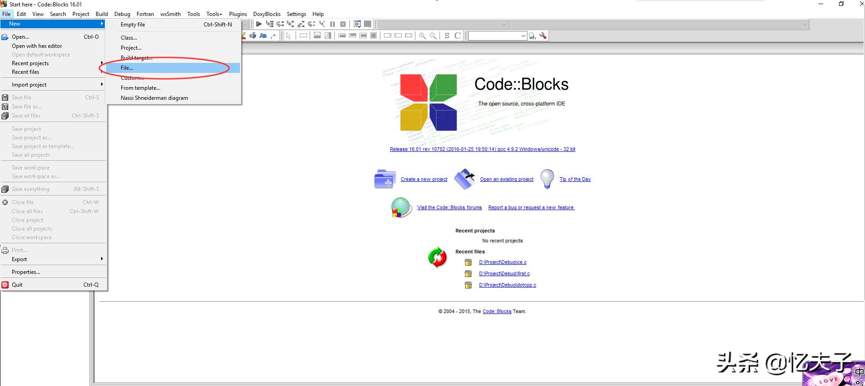Click Report a bug or request feature link

pos(531,207)
